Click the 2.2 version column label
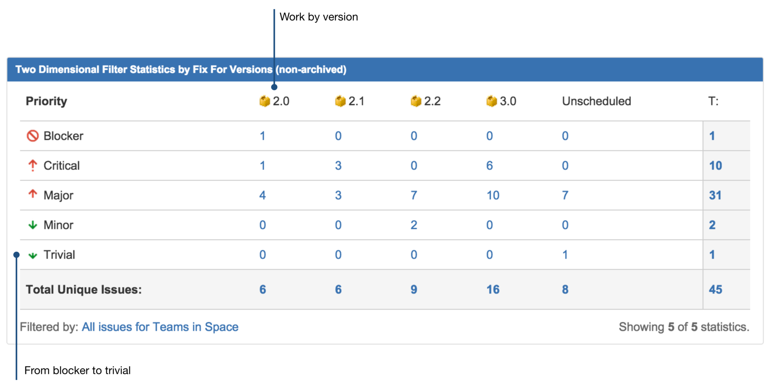Screen dimensions: 769x387 (433, 101)
